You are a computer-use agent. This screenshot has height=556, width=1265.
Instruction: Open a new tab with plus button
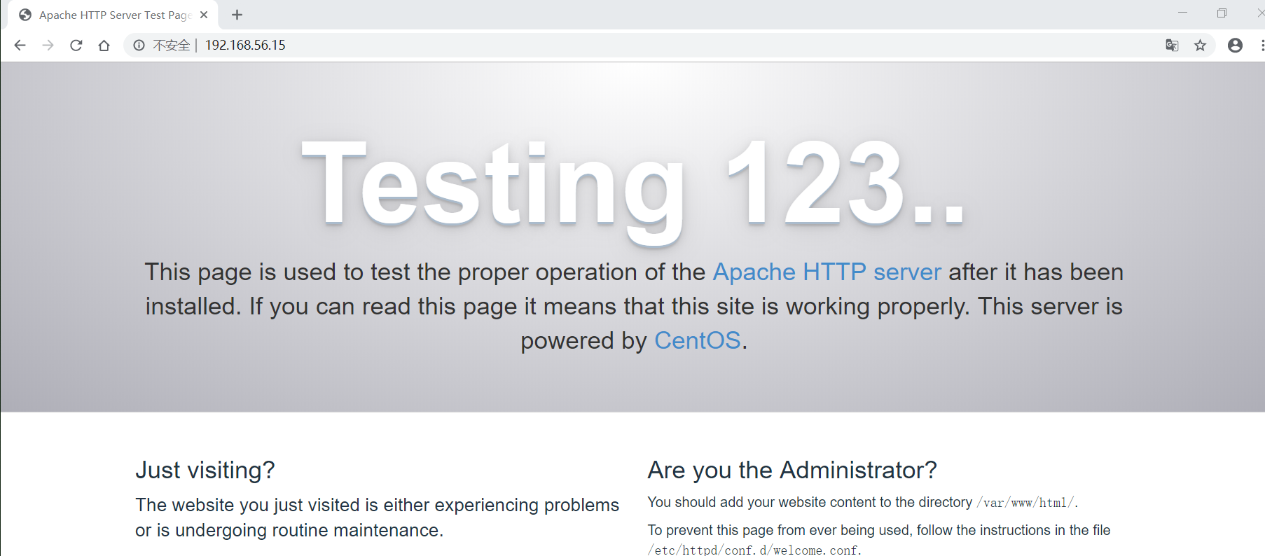tap(237, 15)
